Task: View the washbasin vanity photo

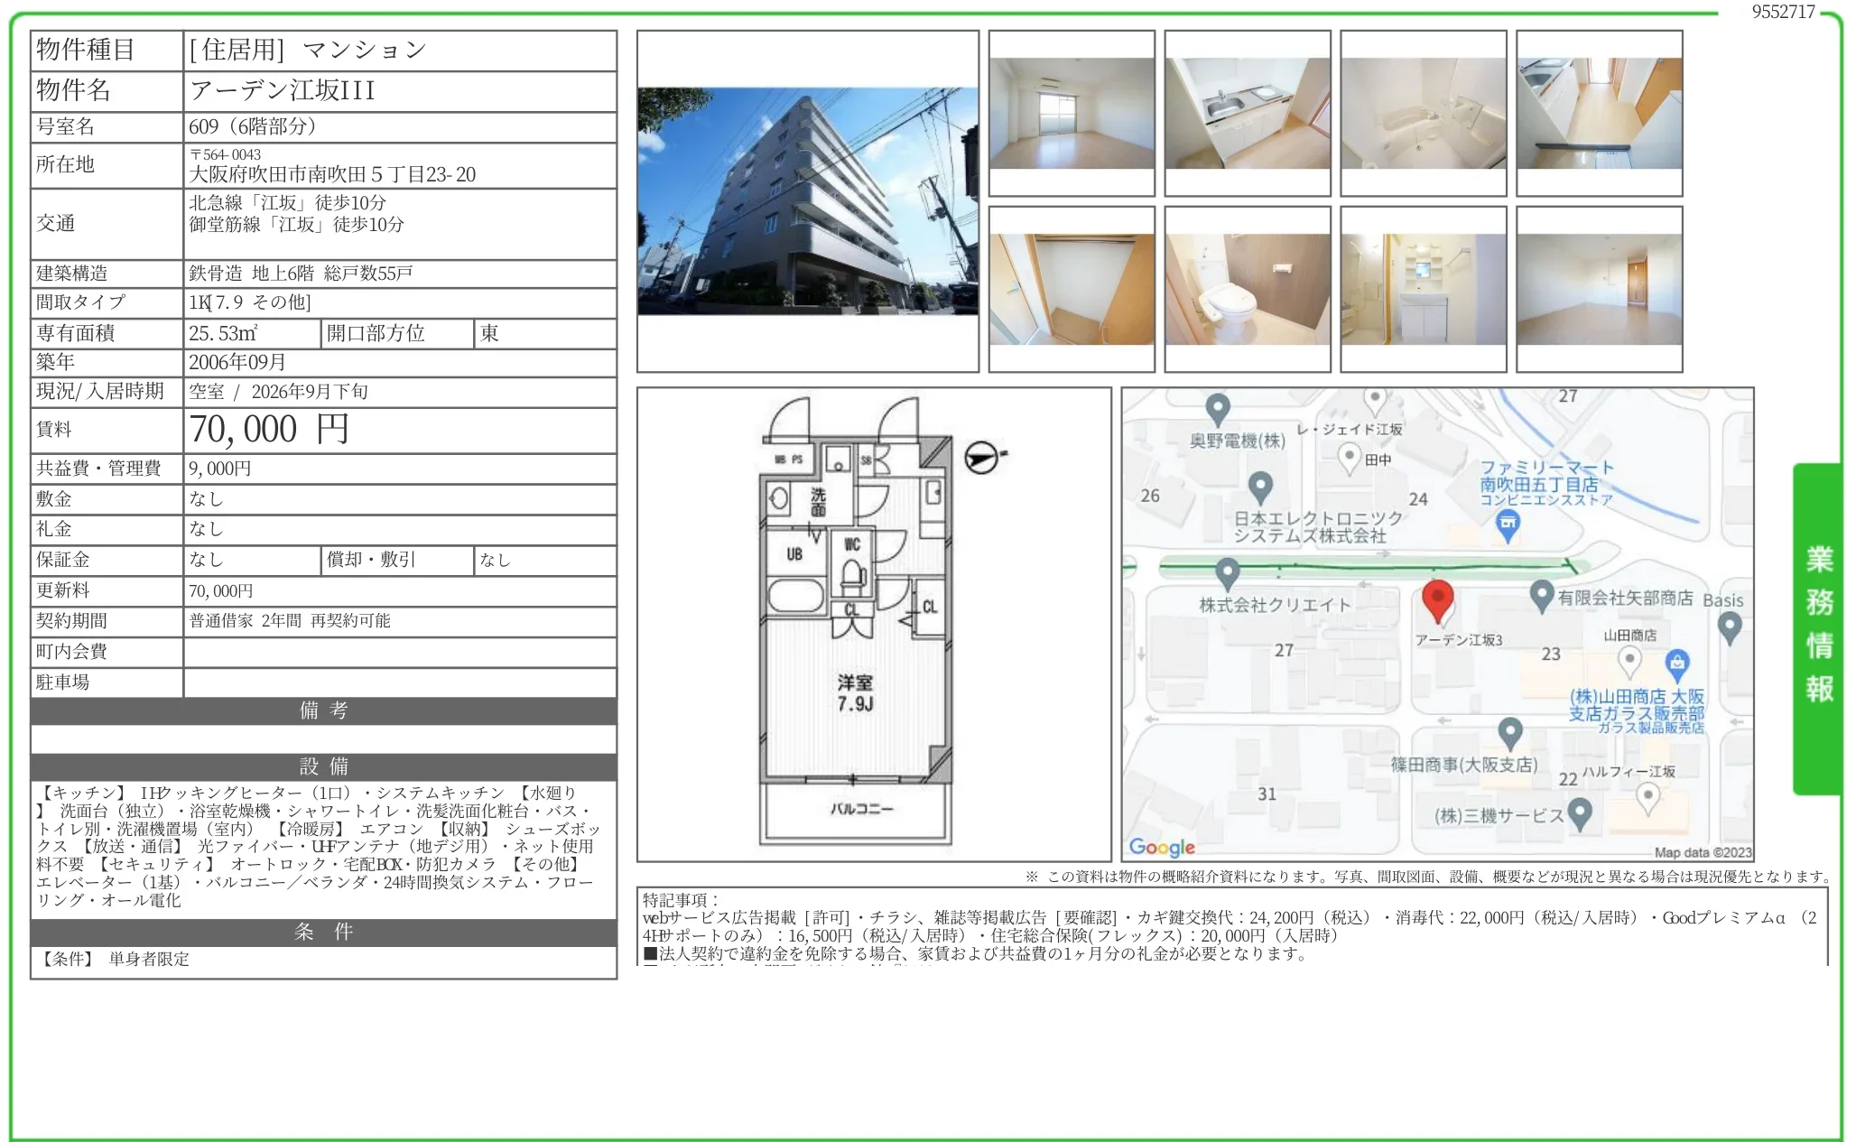Action: pos(1423,290)
